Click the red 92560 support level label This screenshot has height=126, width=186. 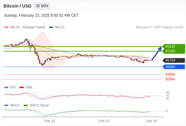coord(170,79)
